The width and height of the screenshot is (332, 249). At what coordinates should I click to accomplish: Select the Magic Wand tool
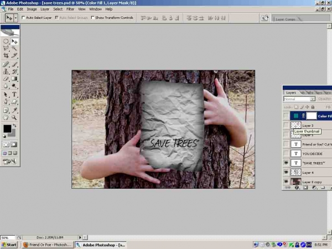(14, 48)
